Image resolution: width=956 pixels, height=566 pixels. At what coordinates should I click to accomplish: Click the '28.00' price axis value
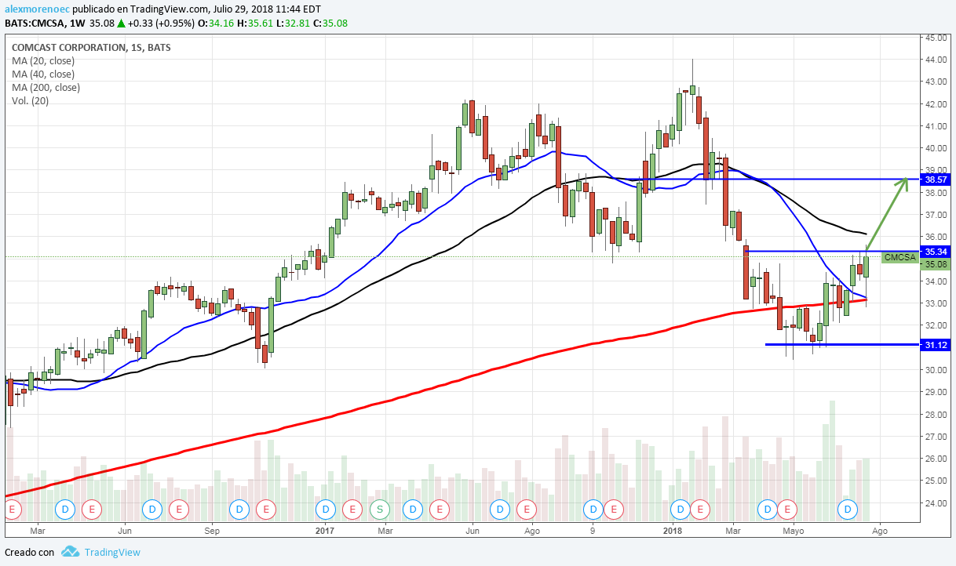(x=937, y=414)
